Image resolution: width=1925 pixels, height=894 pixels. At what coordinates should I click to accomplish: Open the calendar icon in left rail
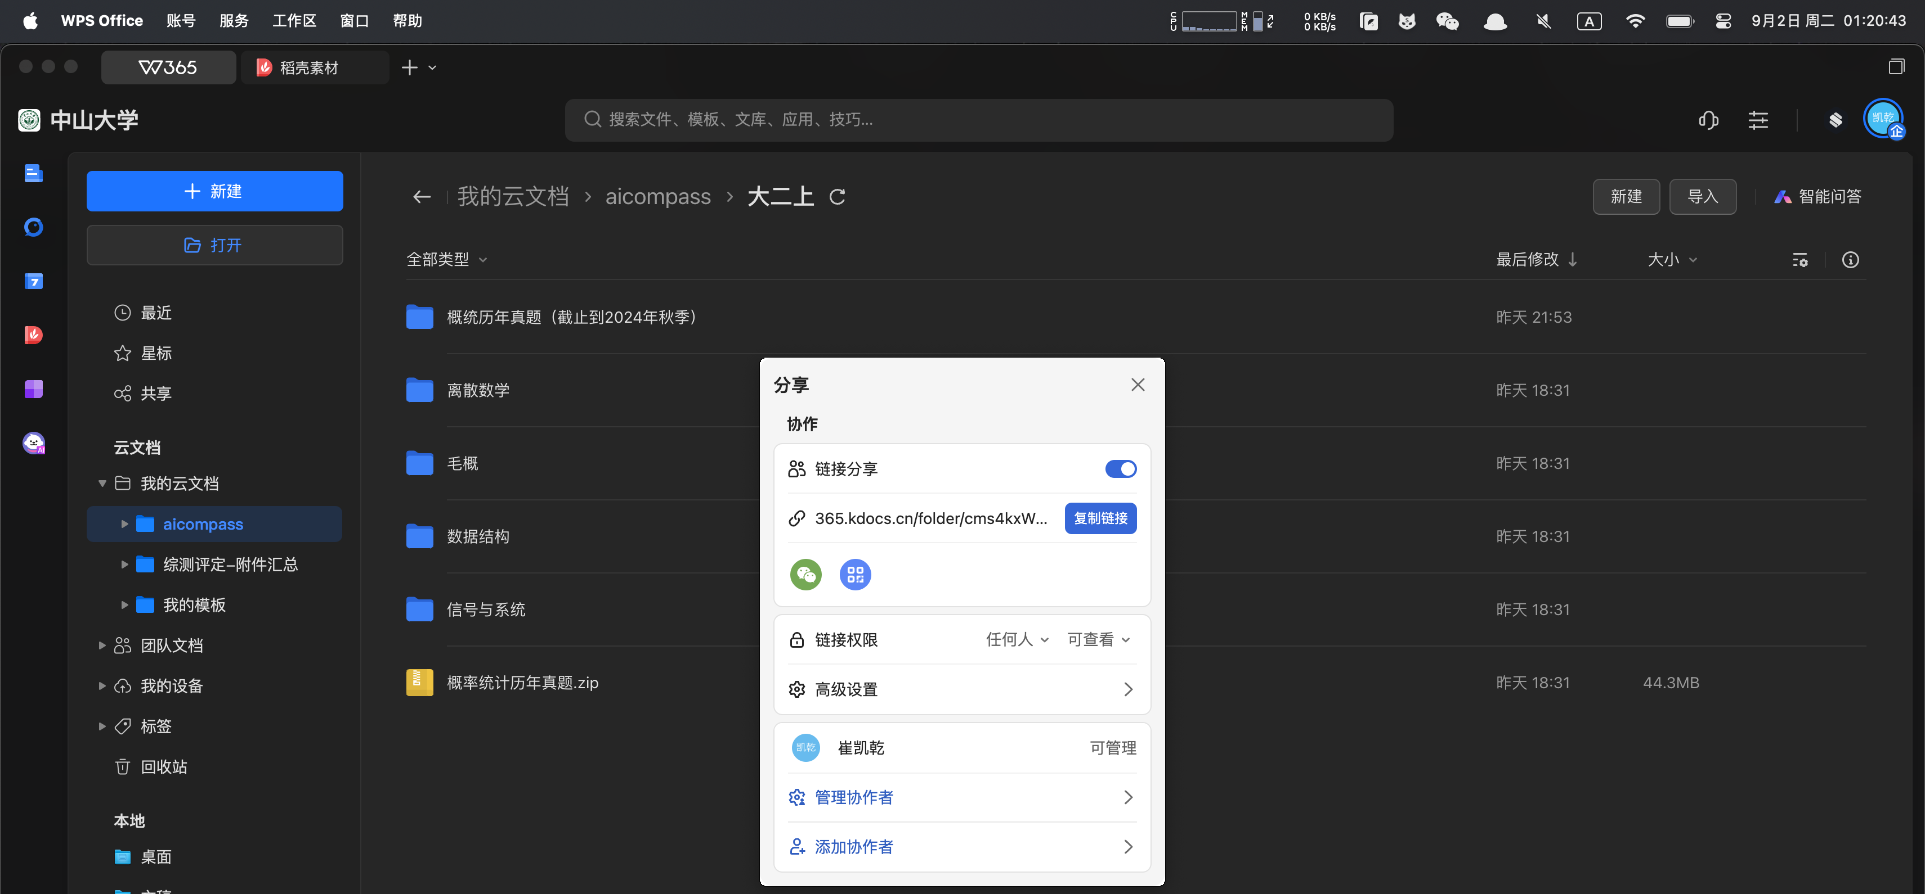[34, 281]
